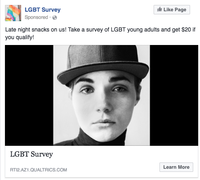Click the word 'Page' on the Like button
Viewport: 200px width, 180px height.
pos(181,10)
